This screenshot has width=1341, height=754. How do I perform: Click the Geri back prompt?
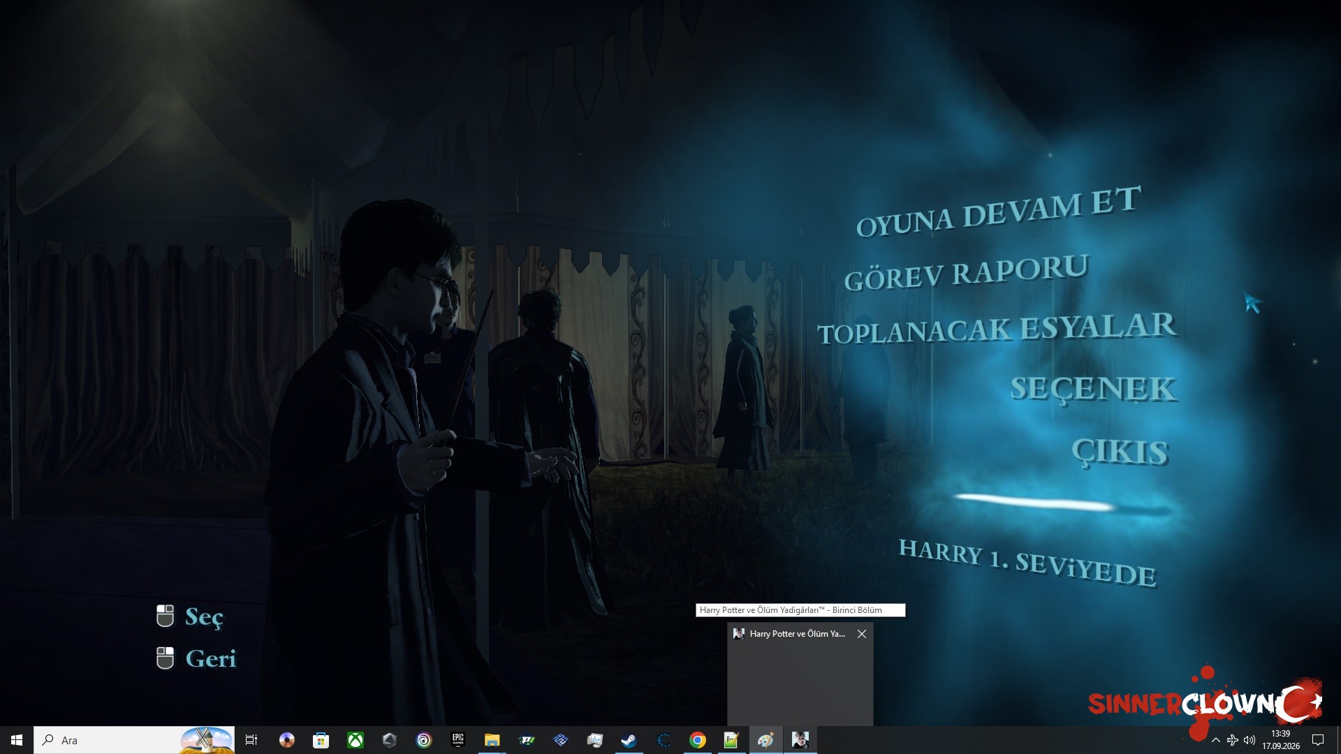(196, 658)
